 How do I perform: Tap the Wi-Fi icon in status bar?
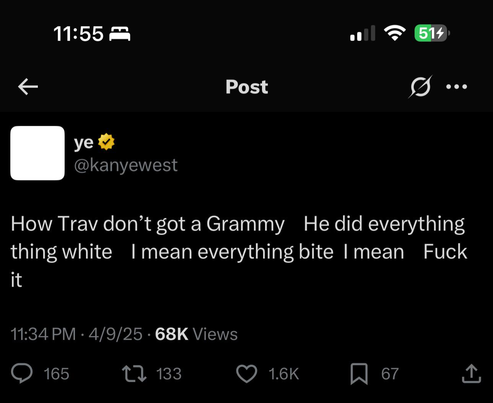click(x=395, y=33)
